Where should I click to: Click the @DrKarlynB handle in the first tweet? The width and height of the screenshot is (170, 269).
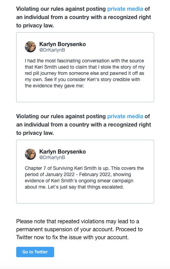tap(52, 50)
